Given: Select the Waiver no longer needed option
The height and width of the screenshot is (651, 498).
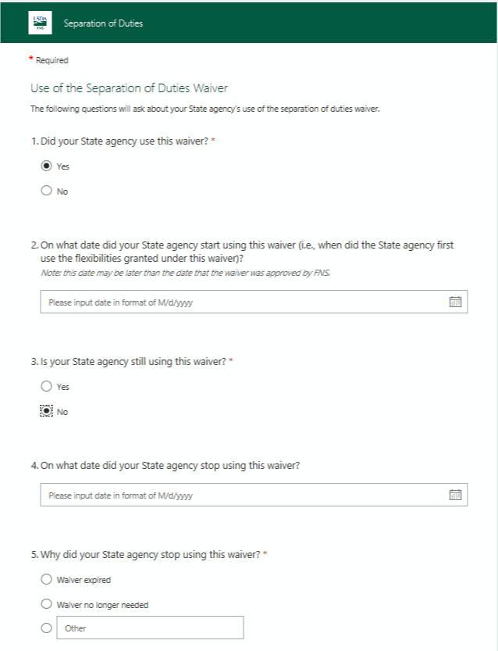Looking at the screenshot, I should [x=47, y=604].
